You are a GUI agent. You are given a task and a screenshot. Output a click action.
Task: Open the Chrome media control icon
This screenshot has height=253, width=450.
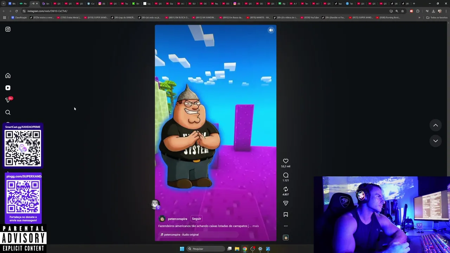pyautogui.click(x=427, y=11)
